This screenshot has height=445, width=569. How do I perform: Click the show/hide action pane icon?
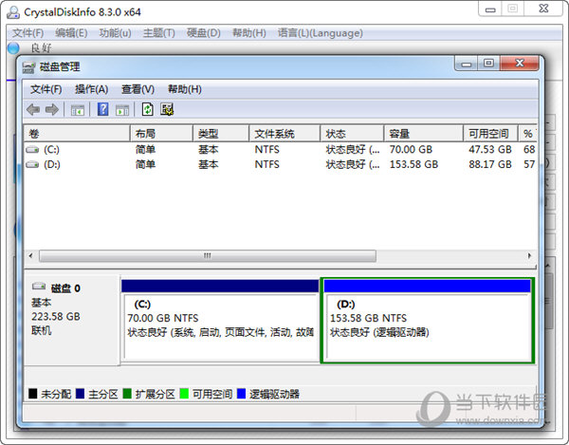pyautogui.click(x=122, y=110)
